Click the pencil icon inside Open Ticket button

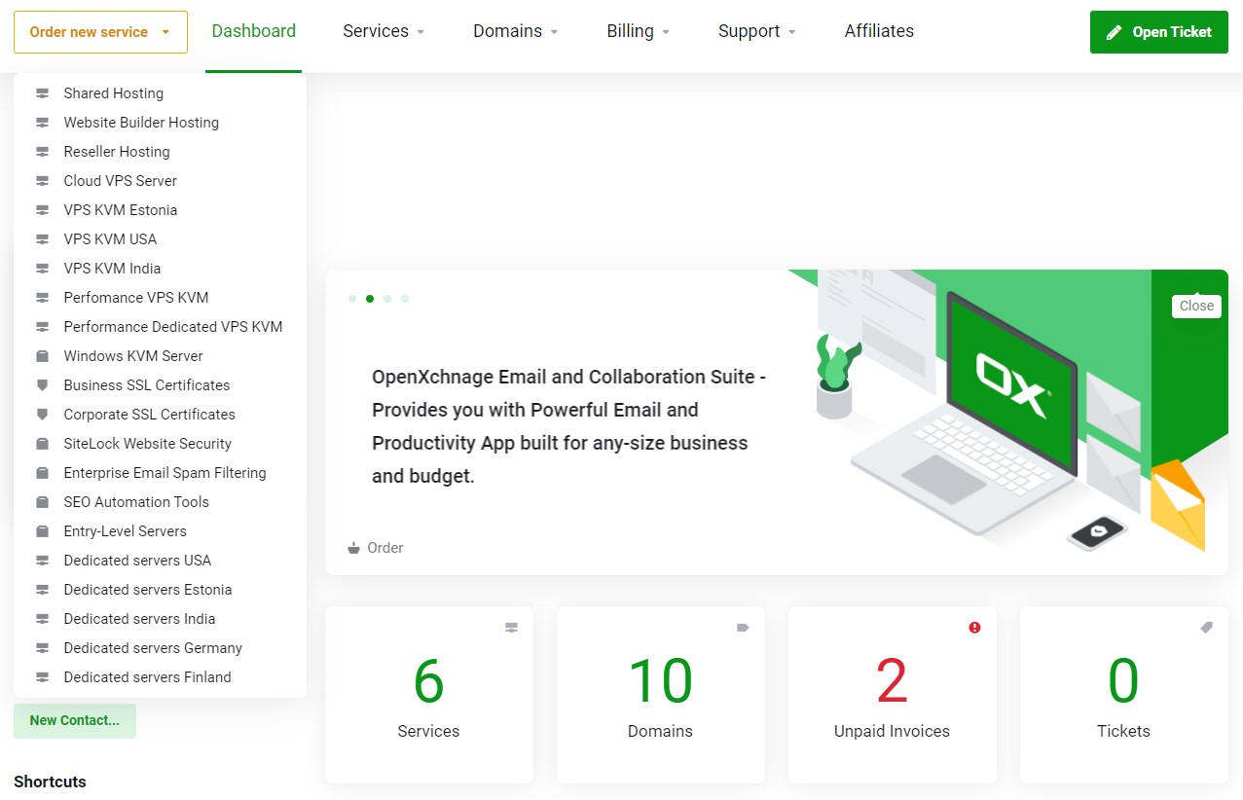(x=1113, y=31)
